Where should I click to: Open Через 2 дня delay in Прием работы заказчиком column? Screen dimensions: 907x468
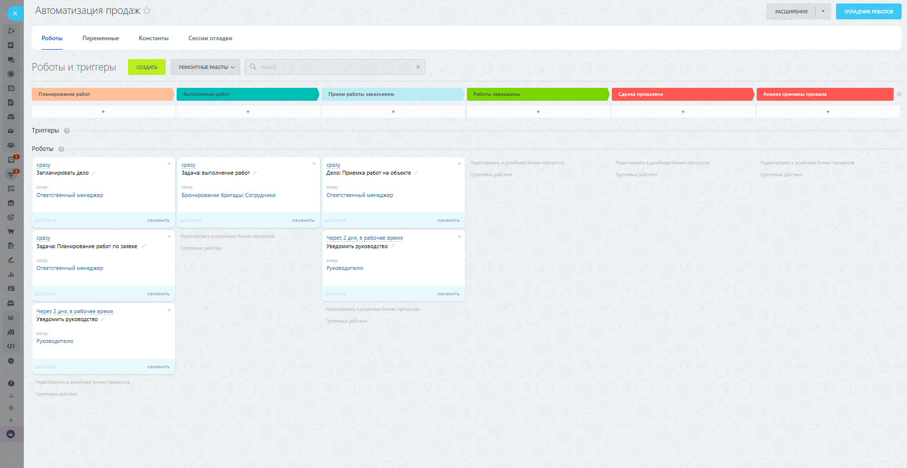pos(365,238)
